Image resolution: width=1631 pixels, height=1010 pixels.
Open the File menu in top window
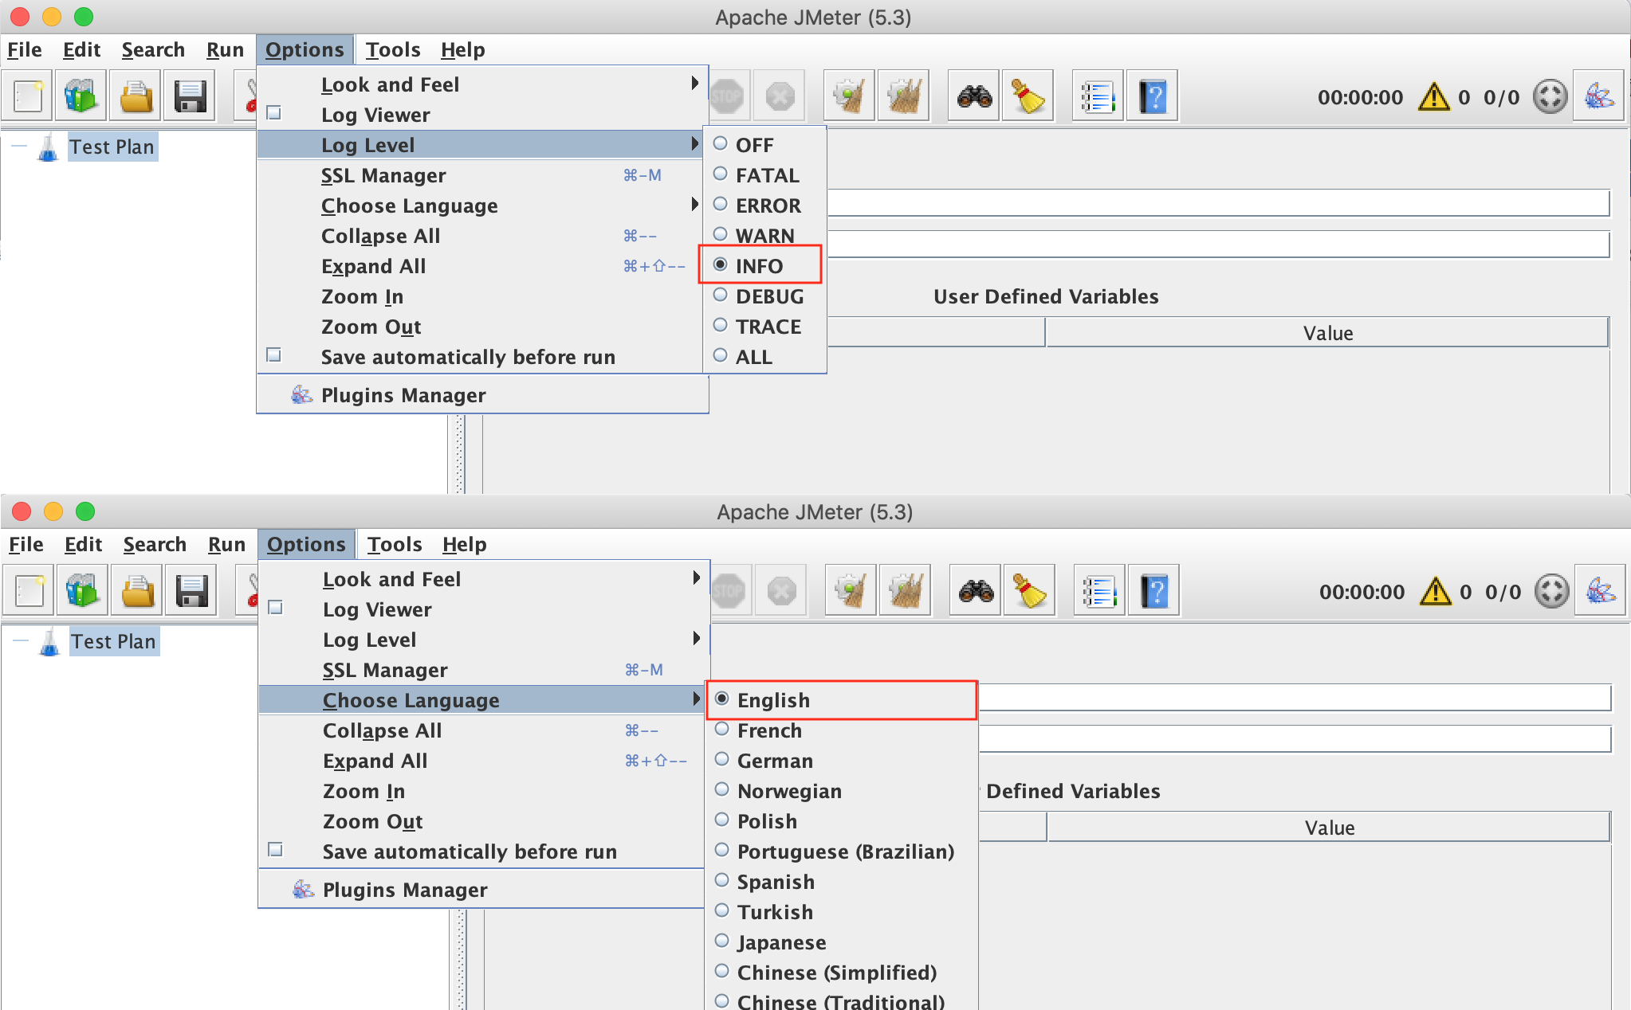(25, 49)
